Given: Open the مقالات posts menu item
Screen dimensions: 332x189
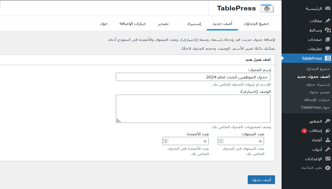Looking at the screenshot, I should [307, 21].
